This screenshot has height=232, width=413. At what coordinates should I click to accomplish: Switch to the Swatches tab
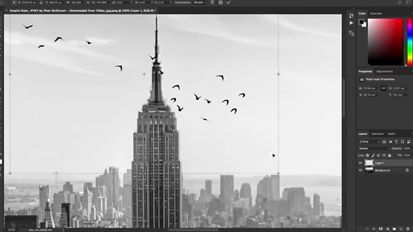coord(376,14)
